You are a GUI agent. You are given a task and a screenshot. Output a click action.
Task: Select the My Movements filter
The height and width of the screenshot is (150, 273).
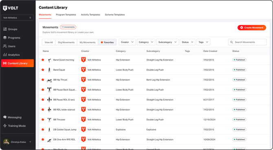pos(88,42)
